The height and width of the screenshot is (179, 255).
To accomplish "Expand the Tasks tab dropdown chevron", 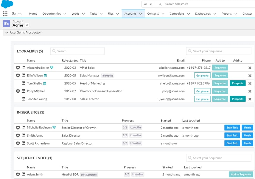I will point(101,14).
